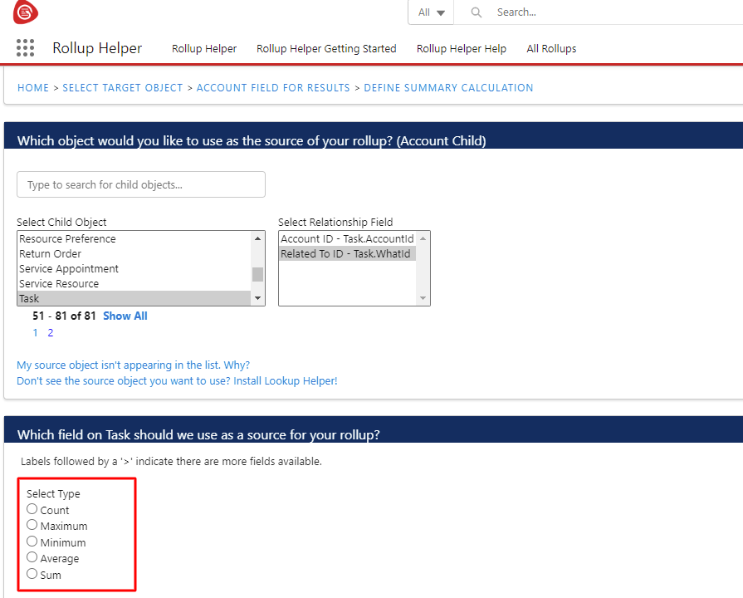
Task: Select Resource Preference child object
Action: [134, 238]
